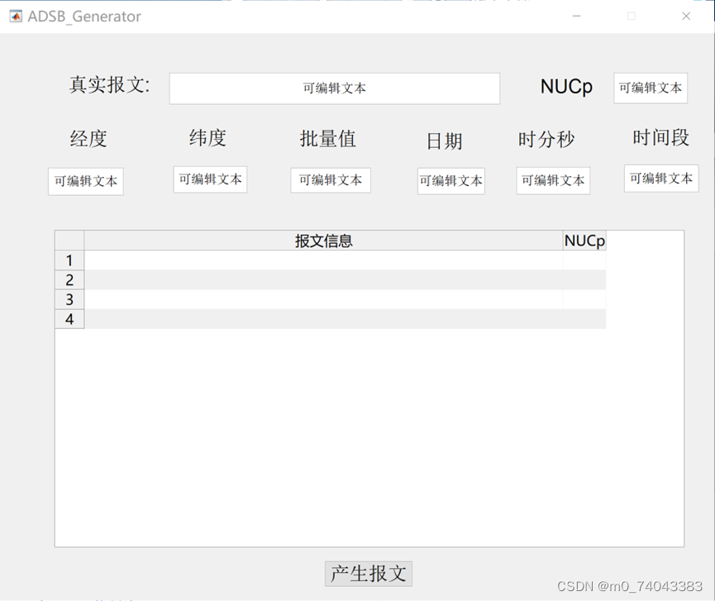The image size is (715, 601).
Task: Click the 时间段 edit field
Action: click(x=660, y=179)
